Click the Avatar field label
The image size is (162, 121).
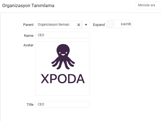pos(28,45)
